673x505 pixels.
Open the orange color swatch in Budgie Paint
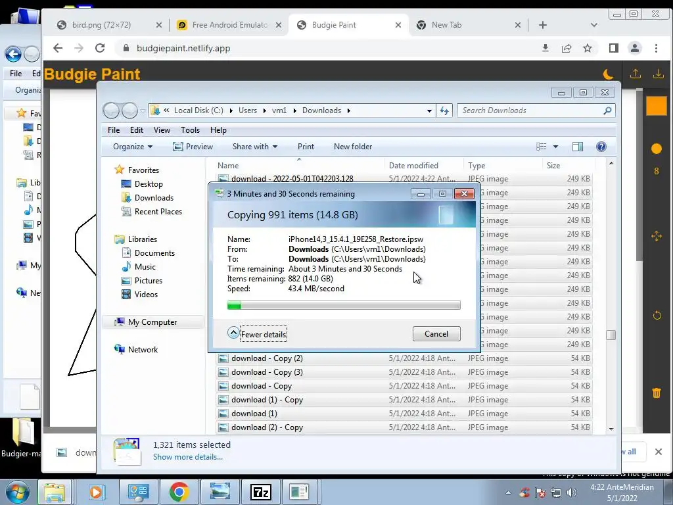(x=657, y=106)
